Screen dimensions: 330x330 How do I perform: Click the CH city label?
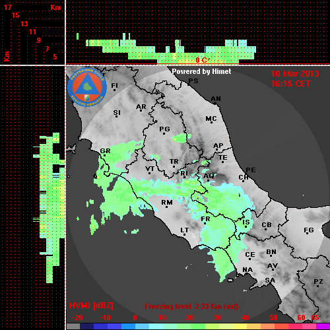pyautogui.click(x=244, y=178)
